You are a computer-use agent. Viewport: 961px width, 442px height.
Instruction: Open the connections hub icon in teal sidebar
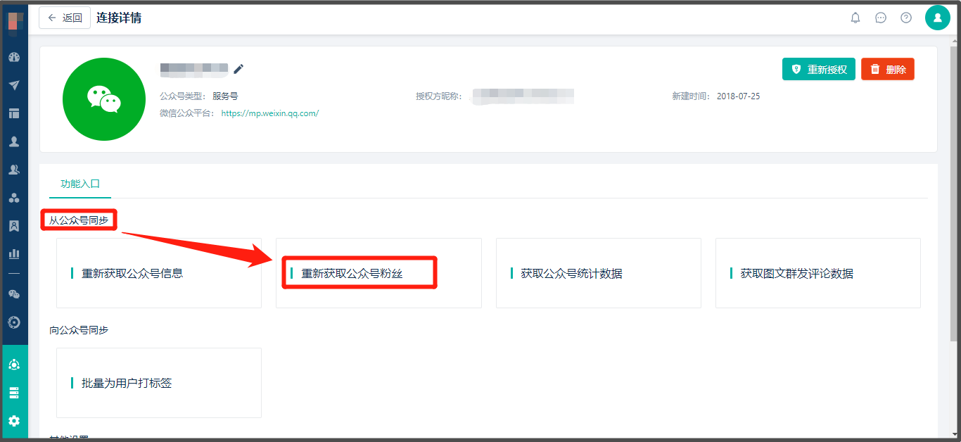[13, 365]
